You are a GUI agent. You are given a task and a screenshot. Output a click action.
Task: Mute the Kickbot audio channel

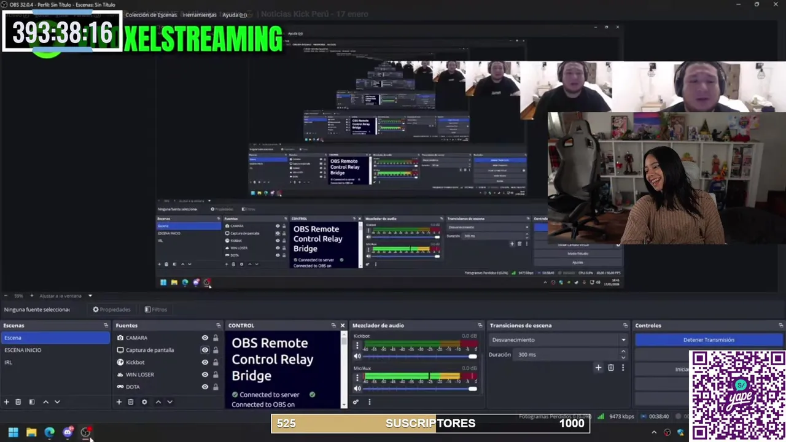tap(357, 356)
